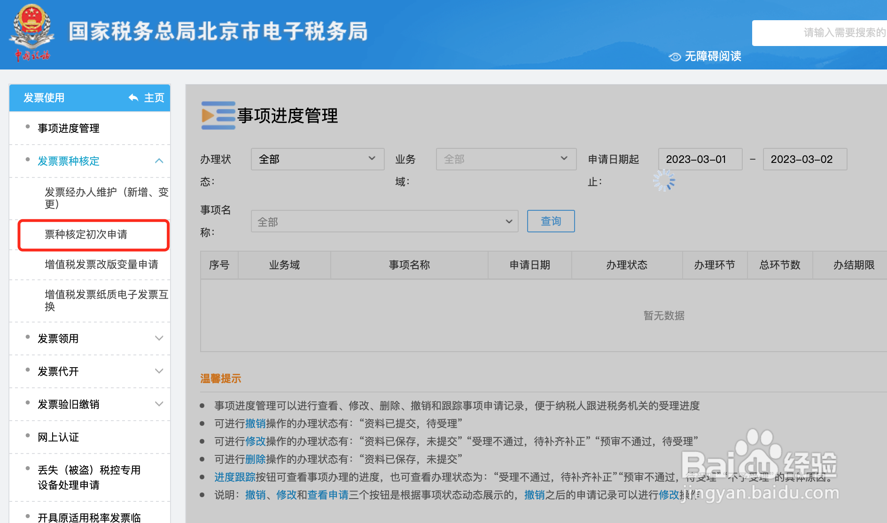
Task: Expand the 发票验旧缴销 menu
Action: 159,404
